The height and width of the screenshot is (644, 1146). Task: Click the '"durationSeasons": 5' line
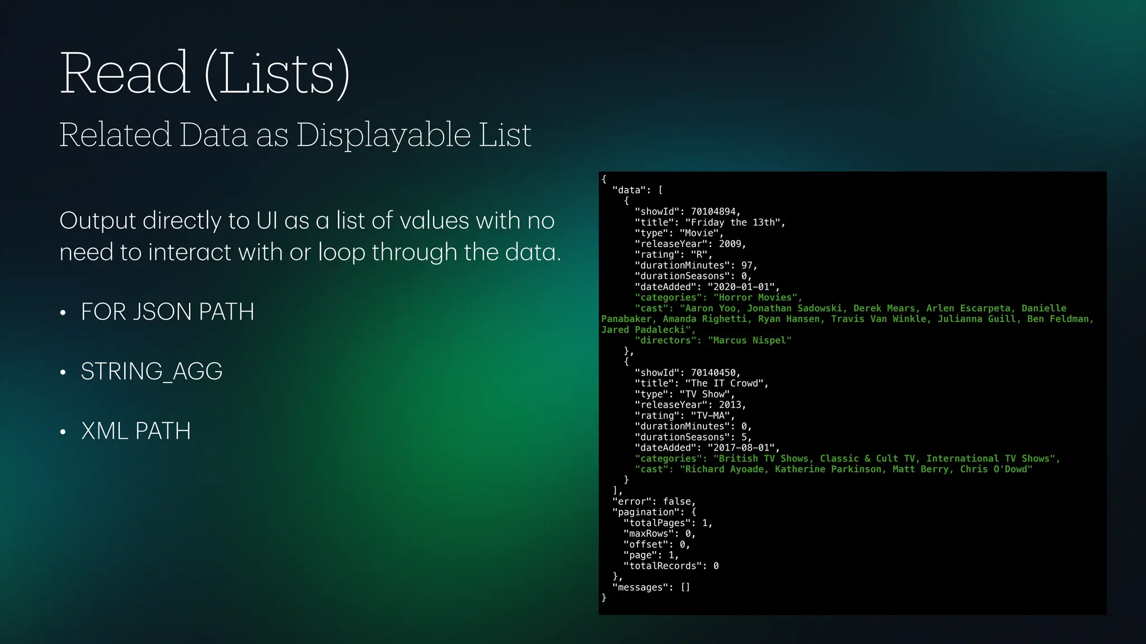(693, 437)
